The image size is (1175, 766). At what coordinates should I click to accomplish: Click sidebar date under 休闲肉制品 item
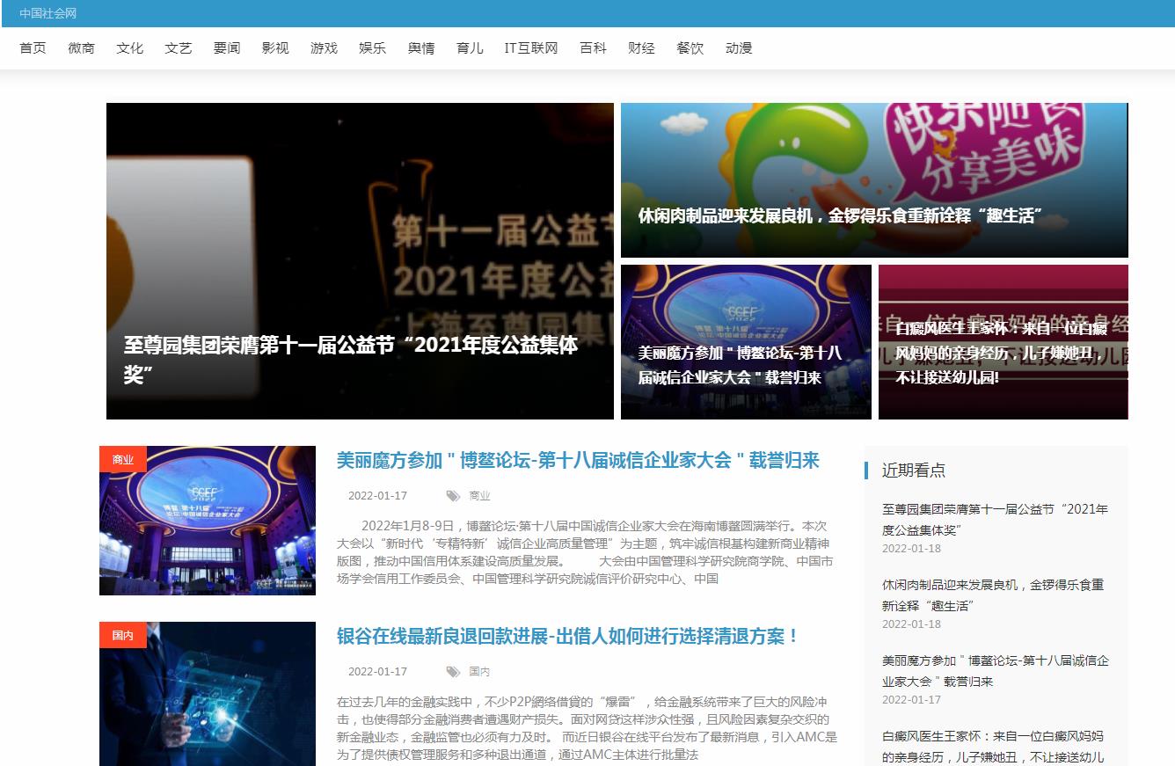tap(911, 624)
